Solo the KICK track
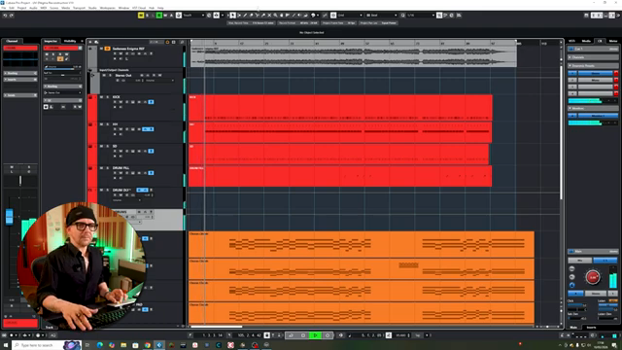The width and height of the screenshot is (622, 350). pyautogui.click(x=107, y=97)
